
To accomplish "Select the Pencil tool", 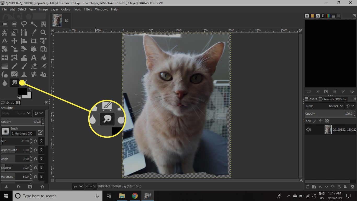I will pos(14,66).
